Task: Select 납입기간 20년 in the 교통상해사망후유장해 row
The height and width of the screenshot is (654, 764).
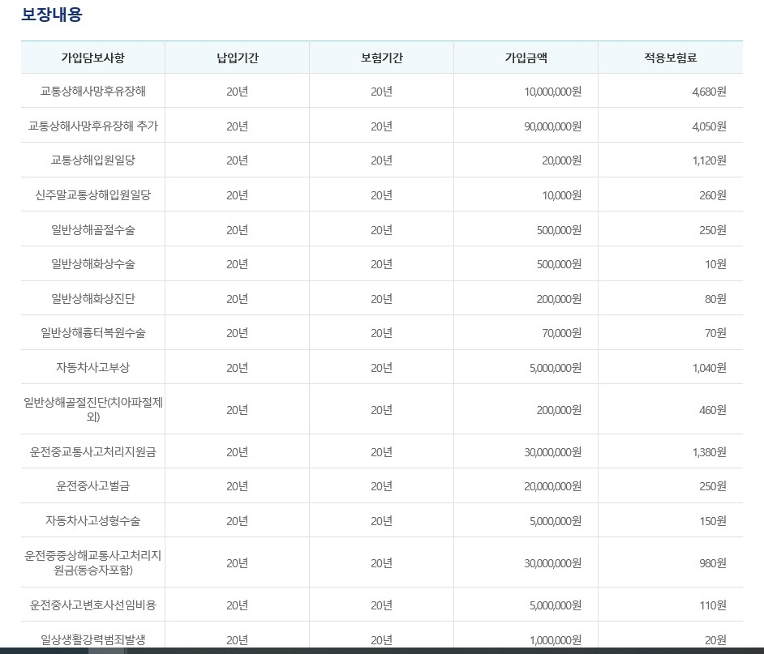Action: [238, 92]
